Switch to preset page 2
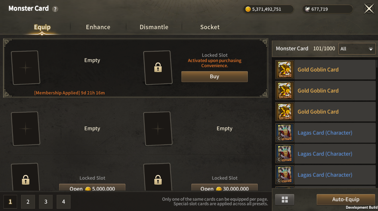The width and height of the screenshot is (378, 211). click(x=28, y=202)
